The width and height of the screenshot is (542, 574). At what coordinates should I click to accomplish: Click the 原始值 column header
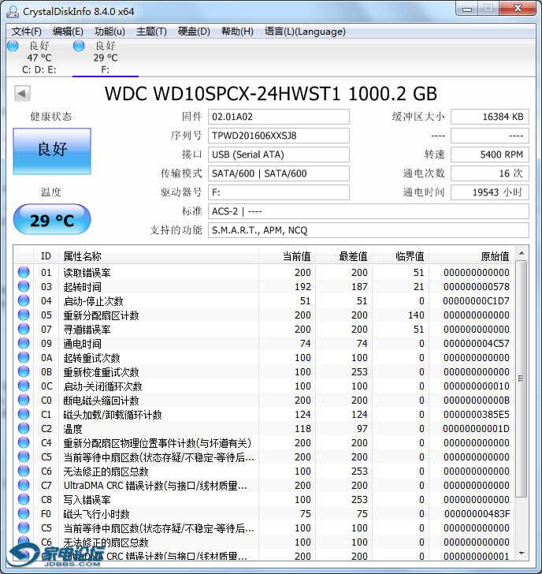coord(472,256)
